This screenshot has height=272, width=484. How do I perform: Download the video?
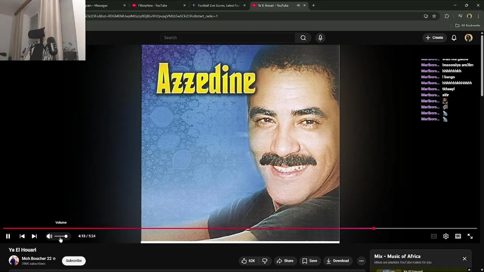(x=338, y=261)
